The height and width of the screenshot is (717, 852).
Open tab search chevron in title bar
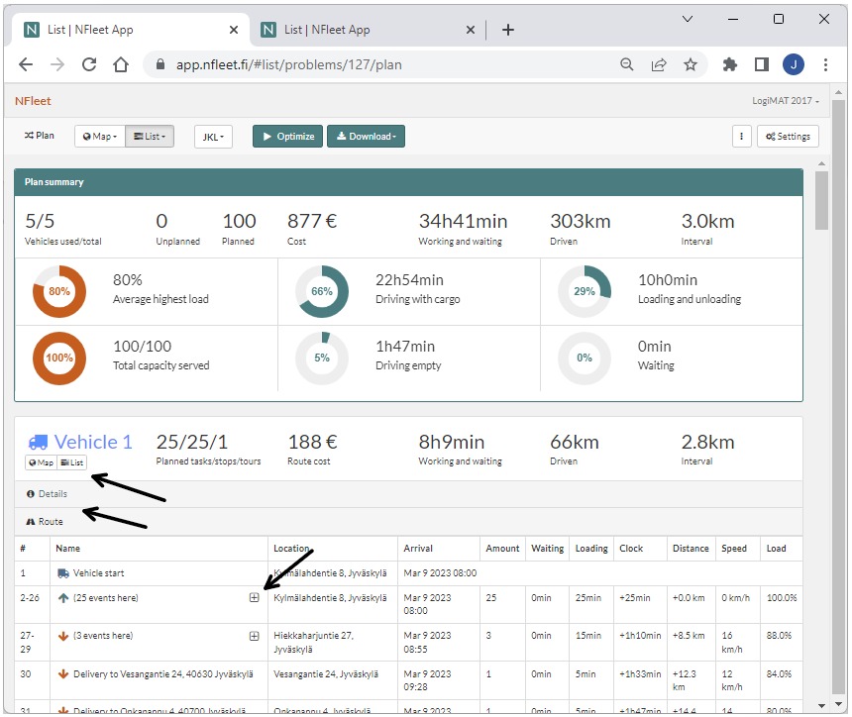(x=688, y=19)
